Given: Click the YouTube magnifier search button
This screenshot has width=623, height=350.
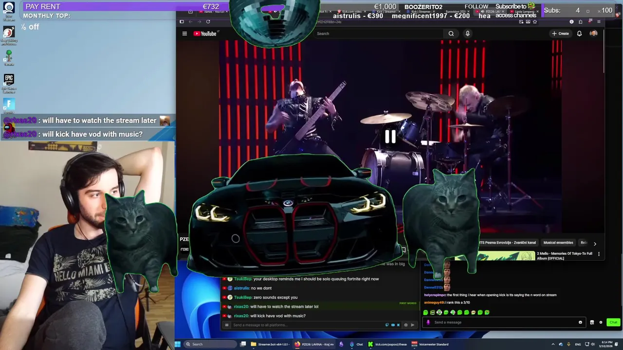Looking at the screenshot, I should pos(451,34).
